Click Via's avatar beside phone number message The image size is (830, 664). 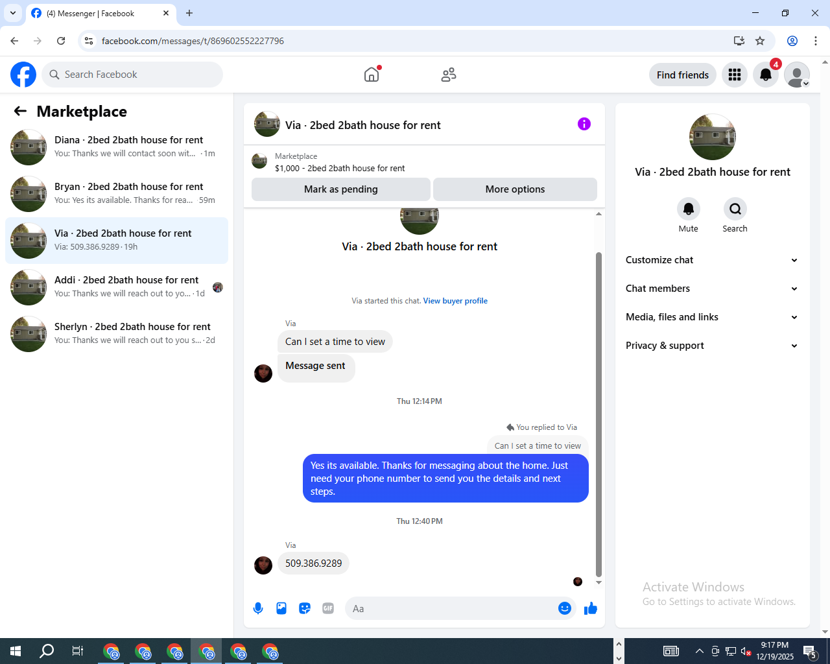263,565
